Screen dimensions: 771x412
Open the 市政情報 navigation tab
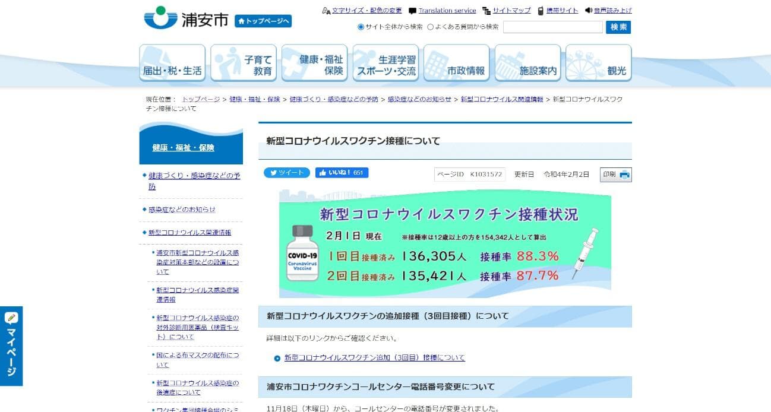457,62
